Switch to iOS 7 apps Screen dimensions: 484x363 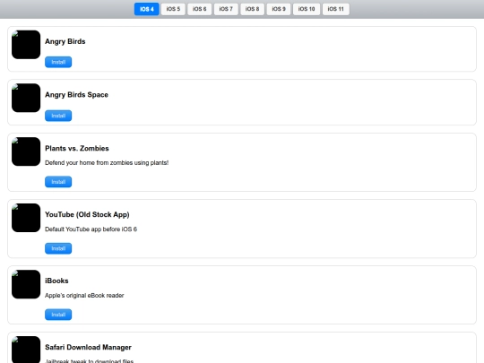coord(226,9)
